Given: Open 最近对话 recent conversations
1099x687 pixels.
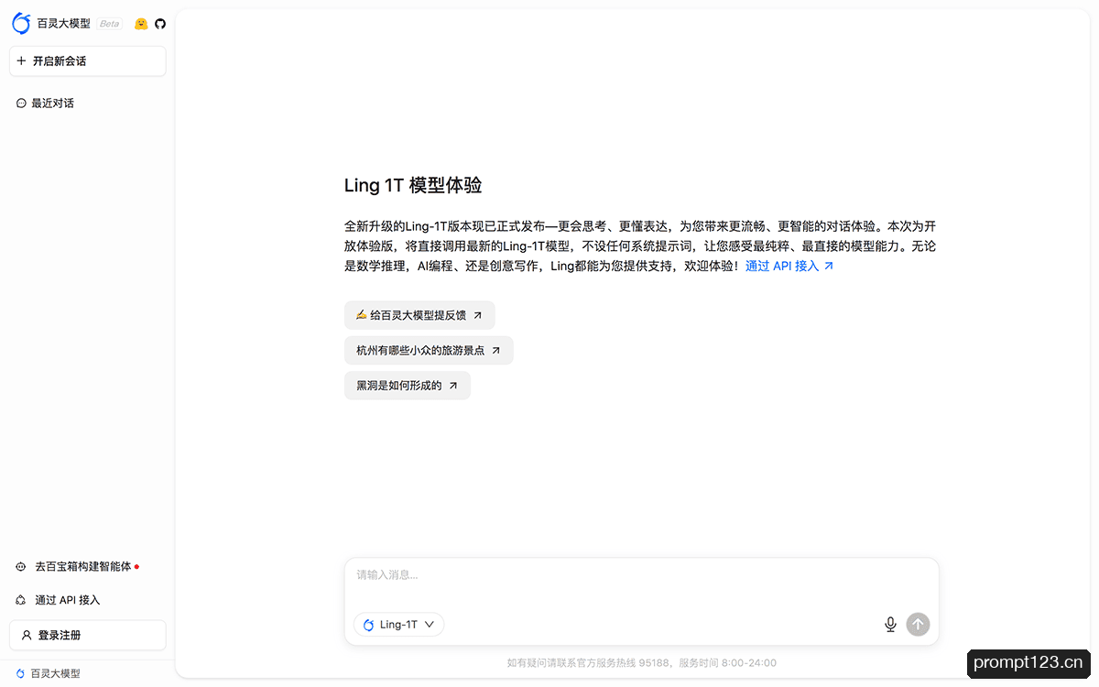Looking at the screenshot, I should coord(46,104).
